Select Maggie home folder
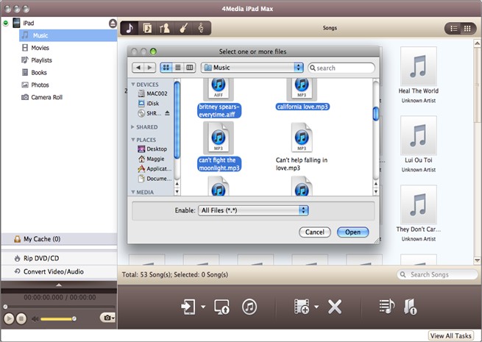The image size is (482, 342). [x=151, y=159]
